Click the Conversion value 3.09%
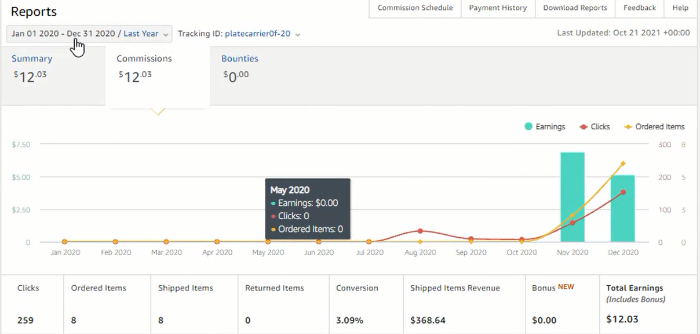 click(349, 320)
